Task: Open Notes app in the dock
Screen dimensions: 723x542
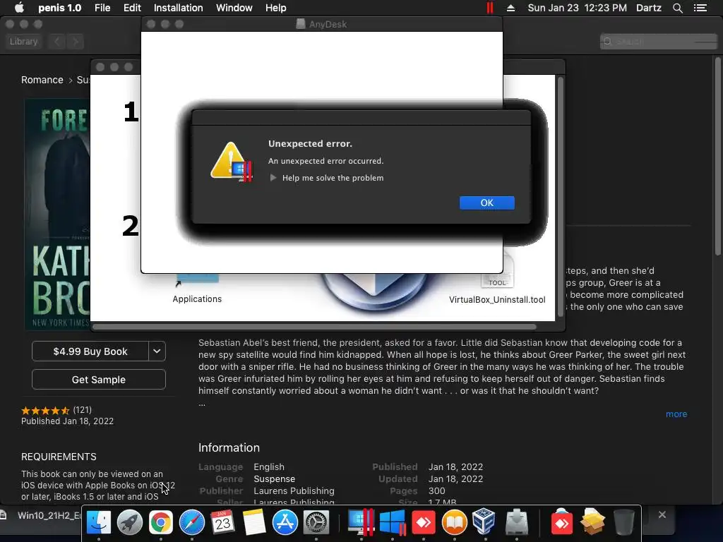Action: click(x=253, y=522)
